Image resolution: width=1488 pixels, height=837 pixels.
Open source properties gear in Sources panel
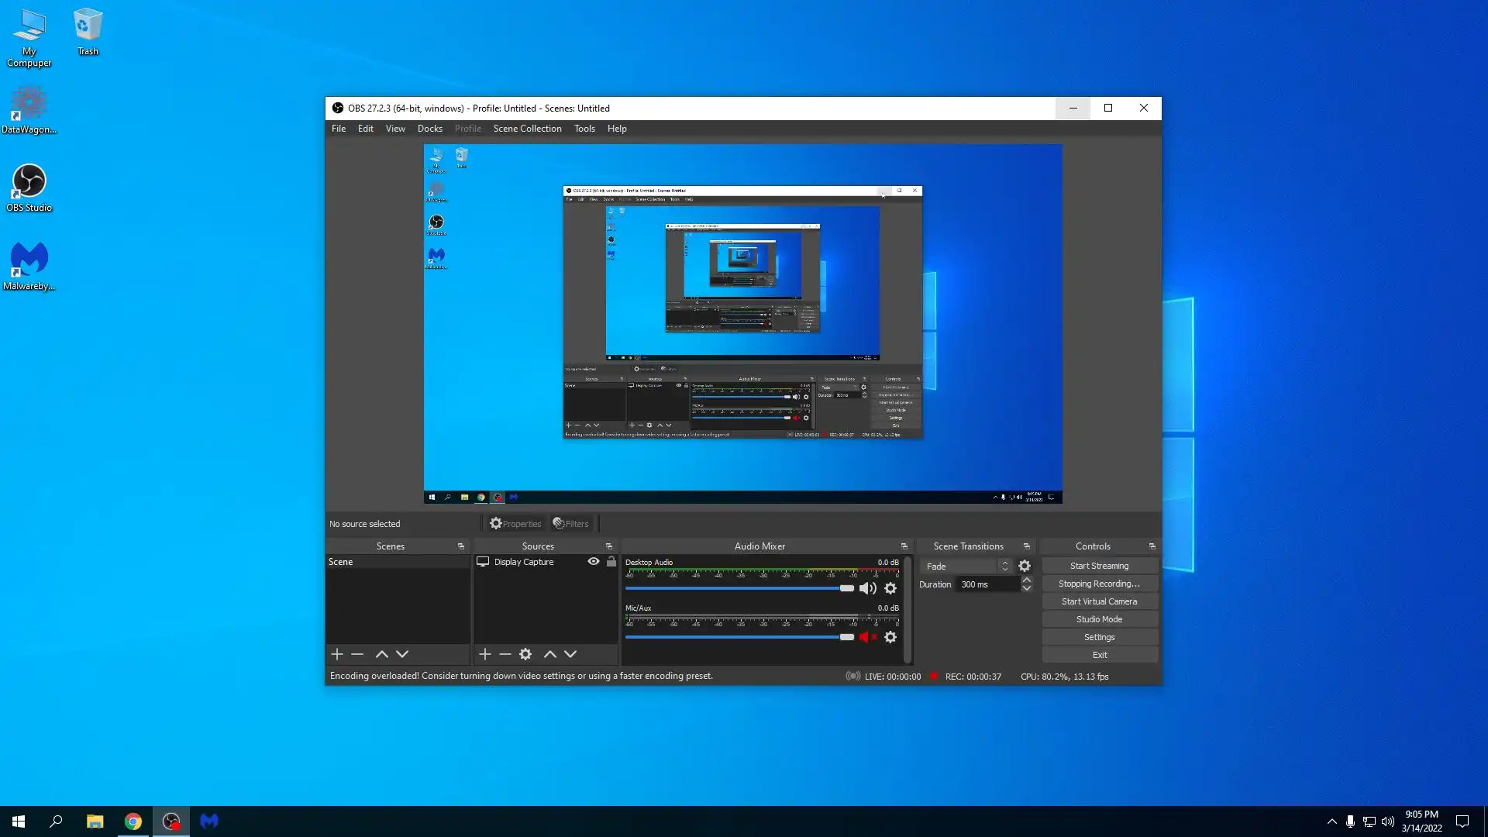coord(525,654)
